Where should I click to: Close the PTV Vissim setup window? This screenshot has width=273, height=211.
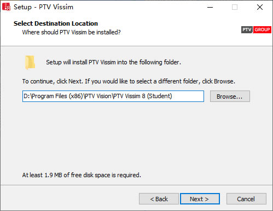coord(260,7)
